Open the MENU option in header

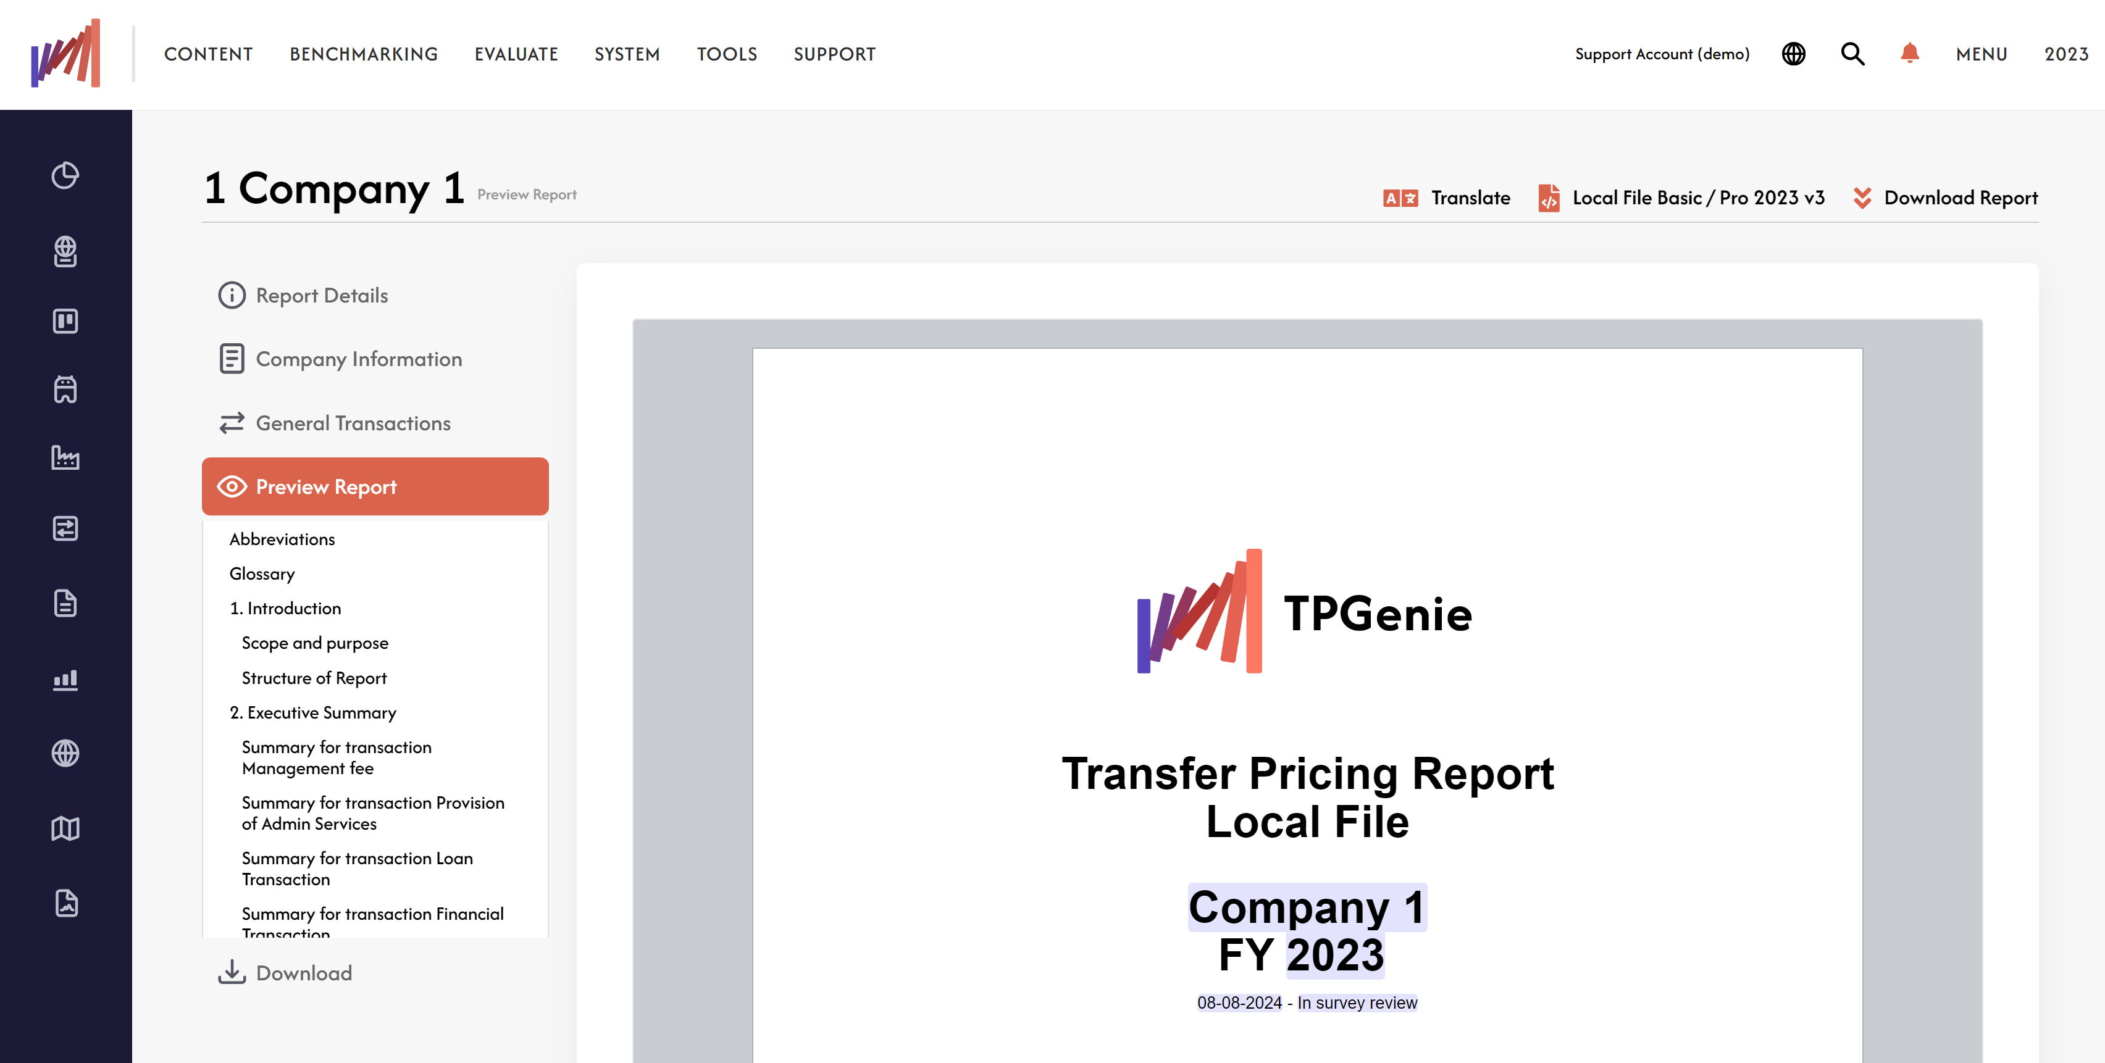tap(1981, 54)
